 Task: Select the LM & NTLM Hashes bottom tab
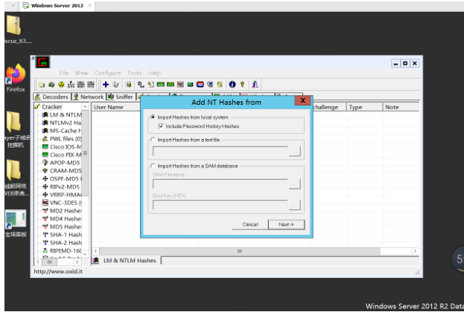pyautogui.click(x=125, y=261)
